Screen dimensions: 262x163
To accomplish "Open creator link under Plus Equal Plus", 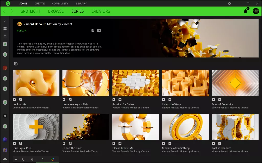I will coord(31,151).
